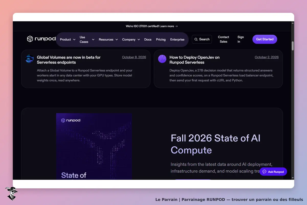Open the Contact Sales link

pyautogui.click(x=223, y=39)
